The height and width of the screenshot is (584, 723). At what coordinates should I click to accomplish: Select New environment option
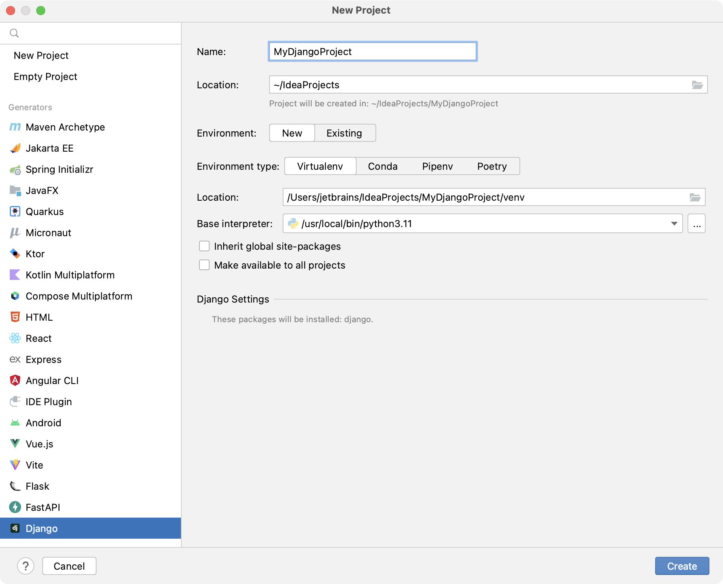[x=292, y=133]
